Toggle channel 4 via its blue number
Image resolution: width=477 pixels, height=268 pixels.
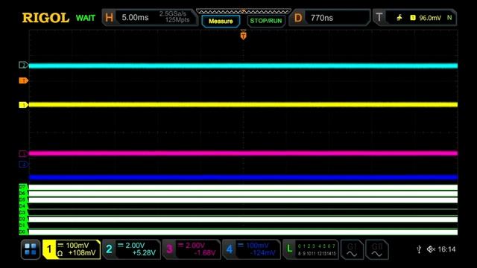229,249
